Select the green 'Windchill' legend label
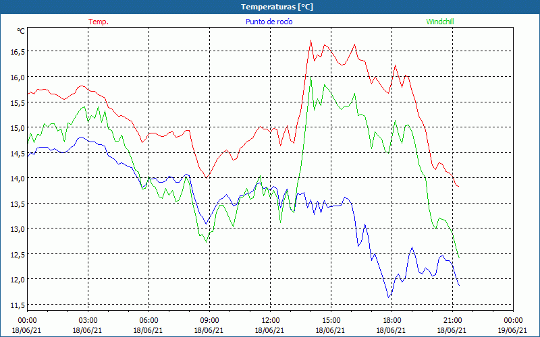This screenshot has height=337, width=540. (440, 22)
